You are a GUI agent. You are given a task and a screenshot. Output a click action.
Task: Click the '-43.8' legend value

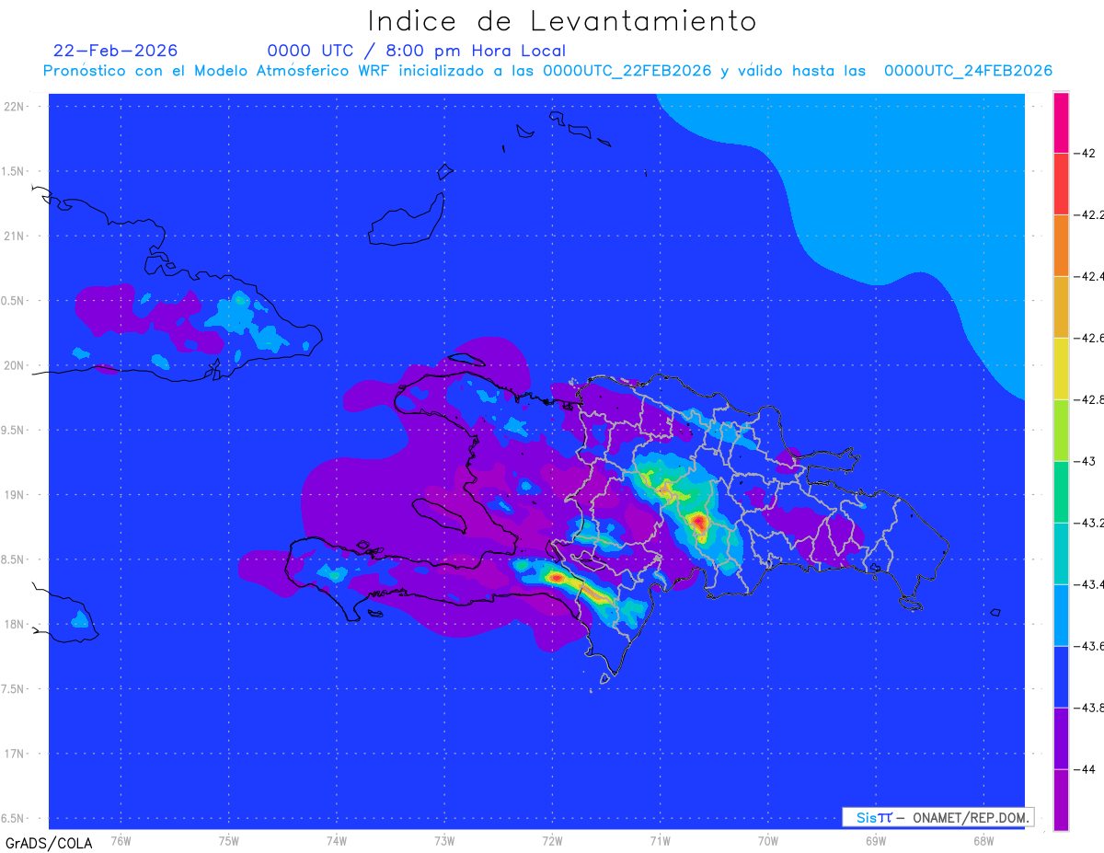[x=1089, y=709]
